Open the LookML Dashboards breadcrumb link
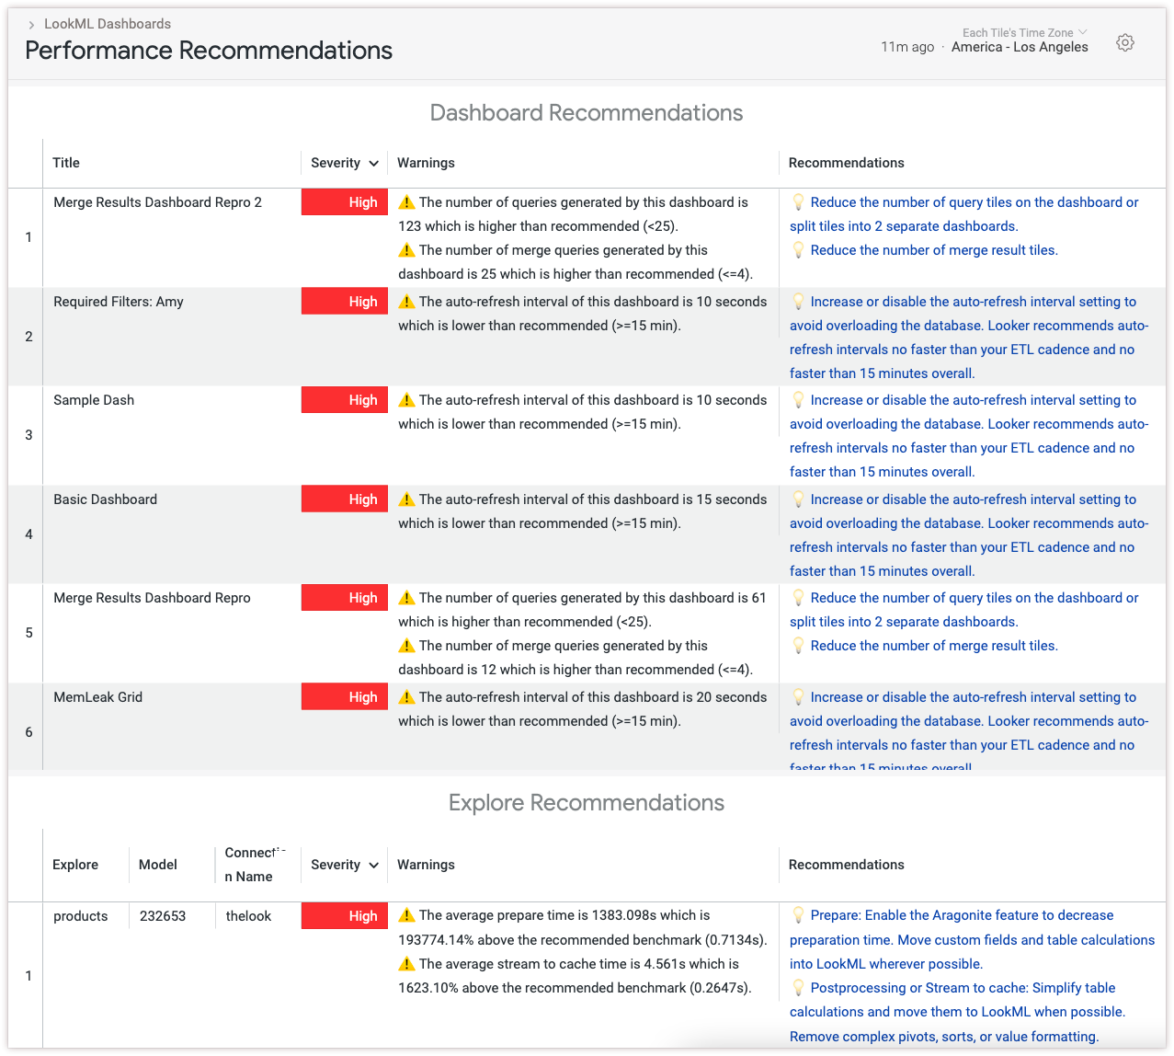The image size is (1174, 1056). point(108,24)
